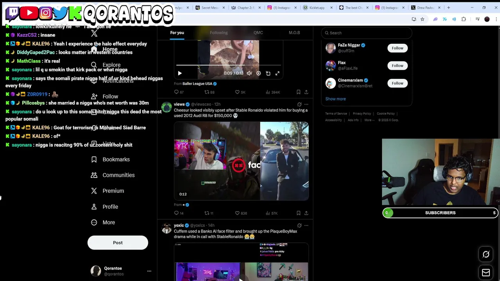Screen dimensions: 500x281
Task: Switch to the QMC tab
Action: 258,33
